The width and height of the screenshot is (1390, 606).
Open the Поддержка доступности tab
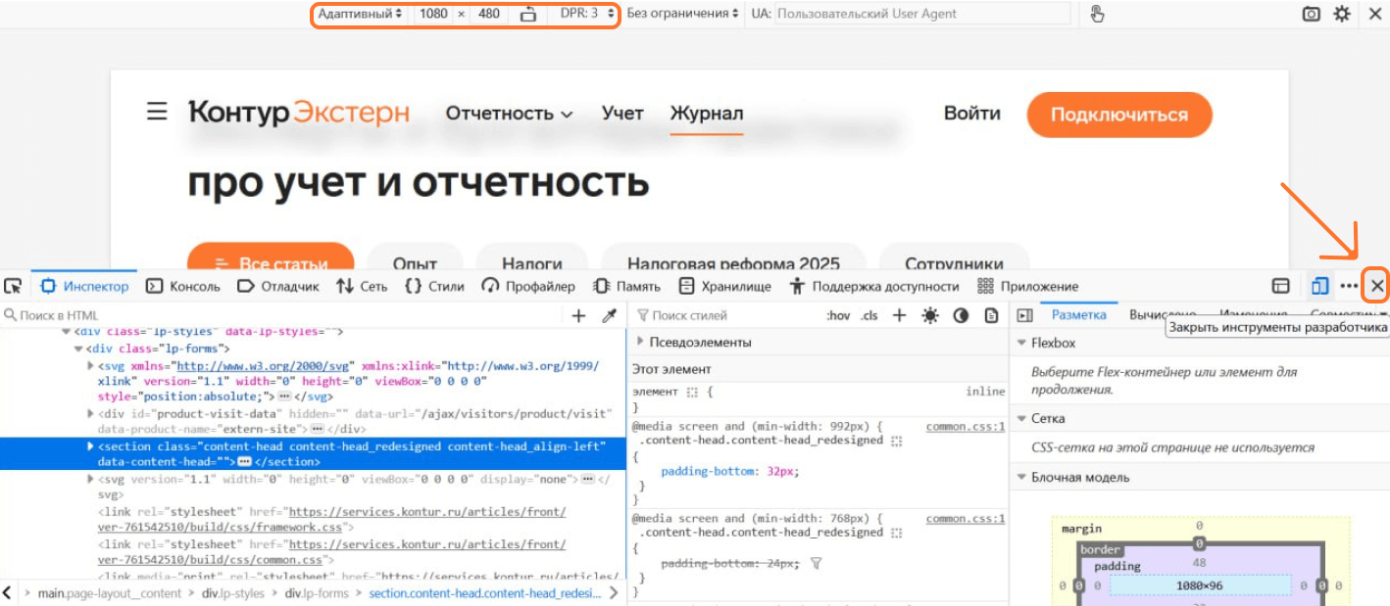click(x=873, y=286)
